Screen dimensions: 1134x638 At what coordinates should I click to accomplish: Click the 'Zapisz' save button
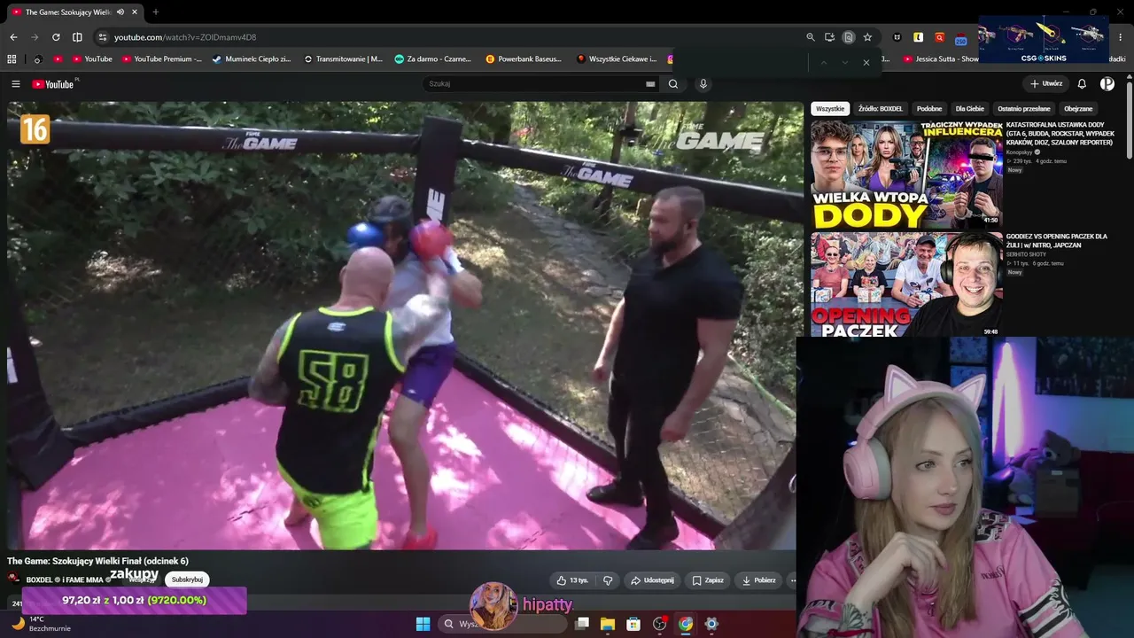[708, 580]
